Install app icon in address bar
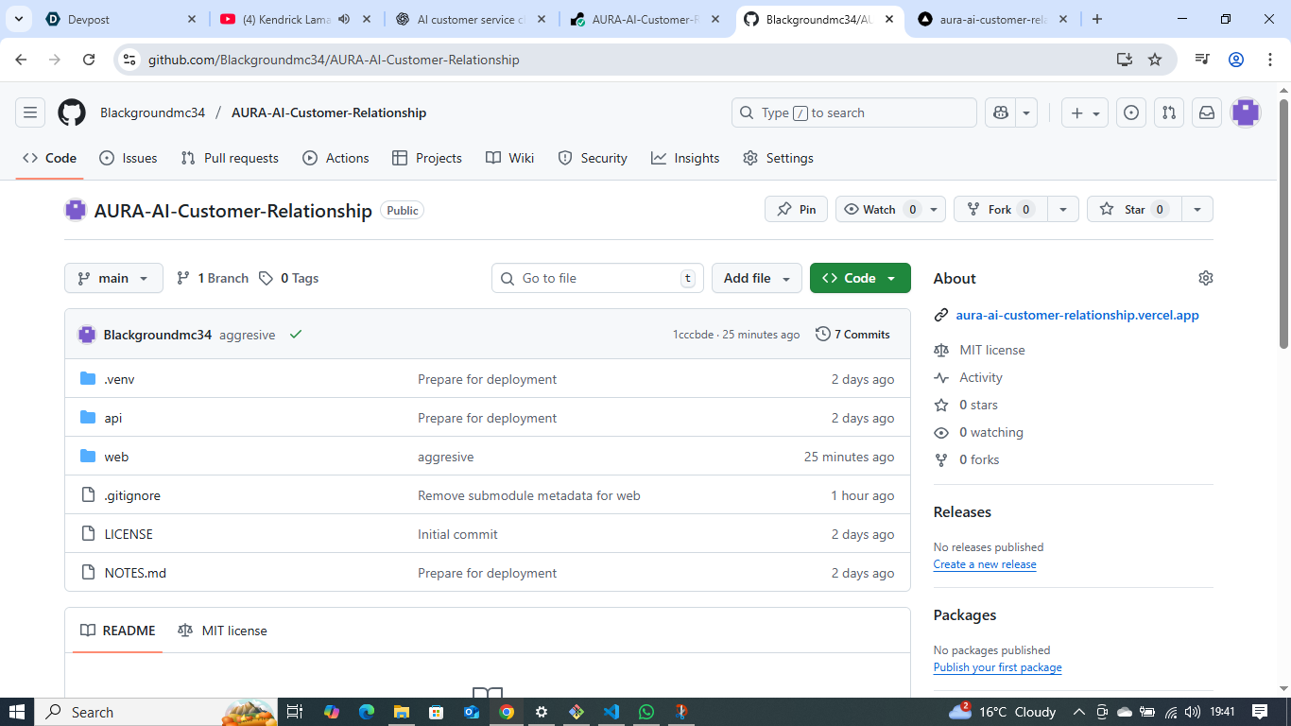The image size is (1291, 726). (1124, 60)
